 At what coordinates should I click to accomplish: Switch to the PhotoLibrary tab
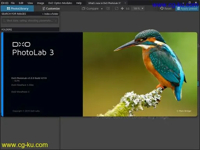click(x=17, y=9)
